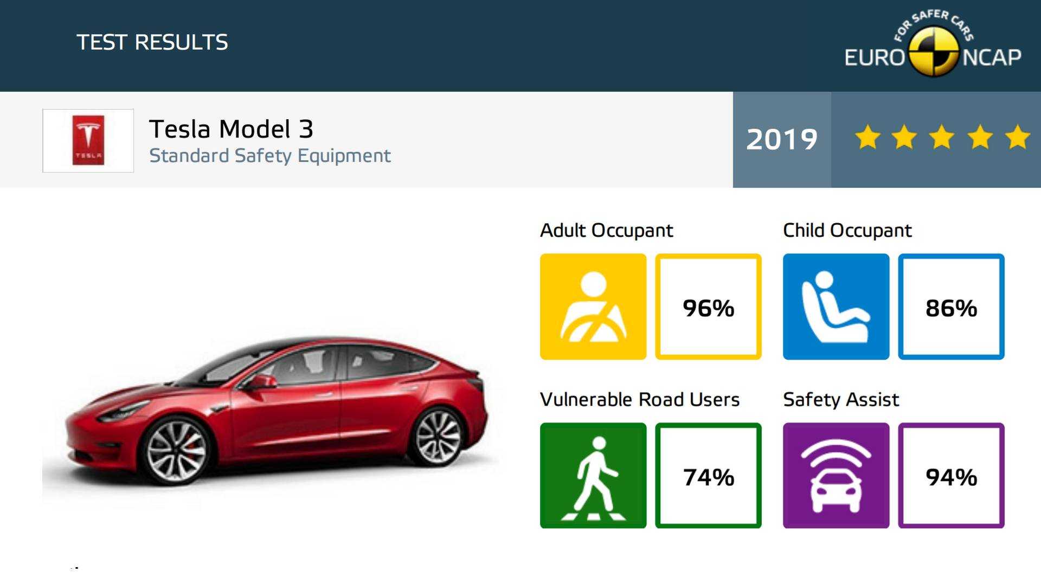Select the 94% Safety Assist score
The width and height of the screenshot is (1041, 585).
[x=951, y=476]
